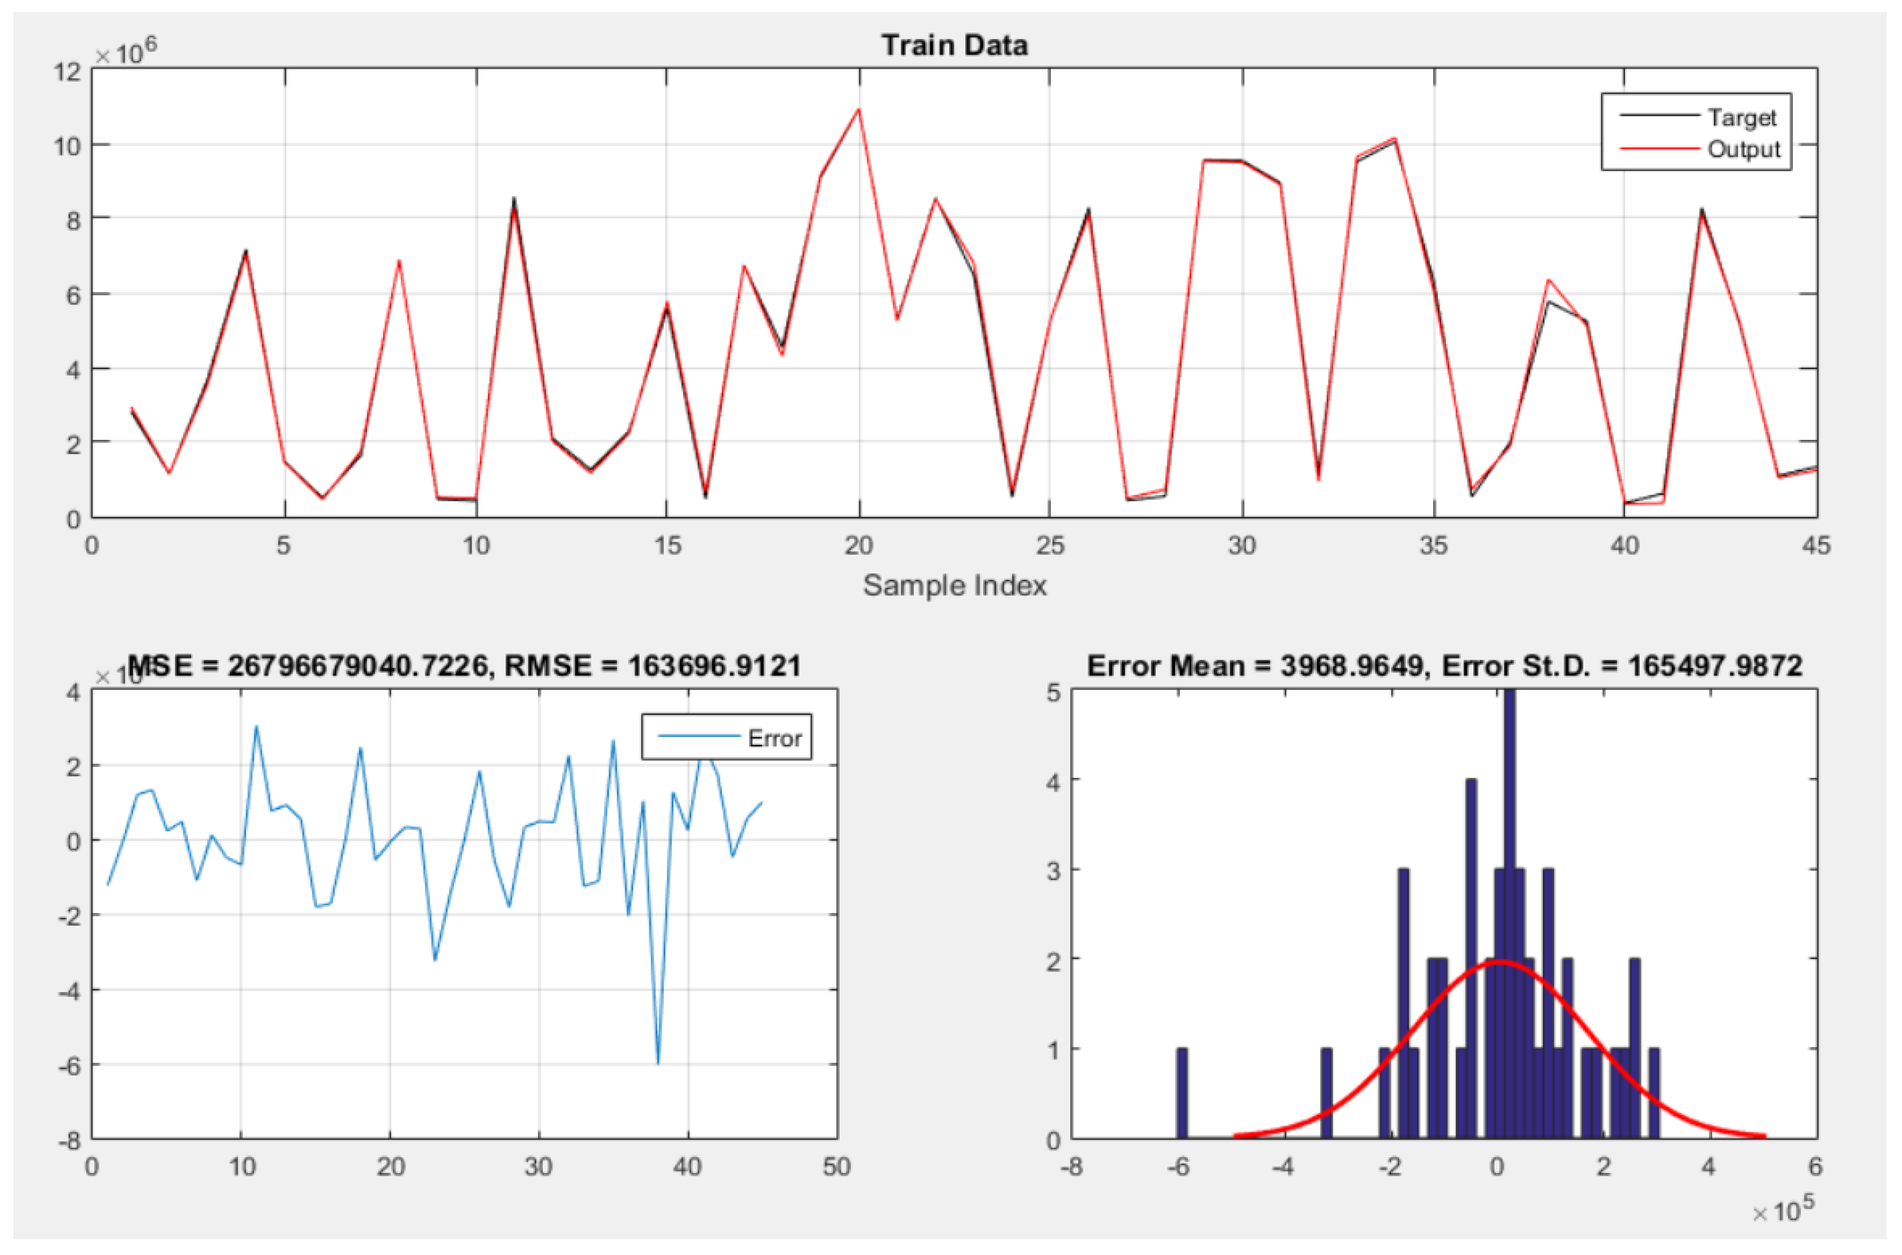Click the blue Error line sample in legend
The height and width of the screenshot is (1255, 1902).
point(698,736)
